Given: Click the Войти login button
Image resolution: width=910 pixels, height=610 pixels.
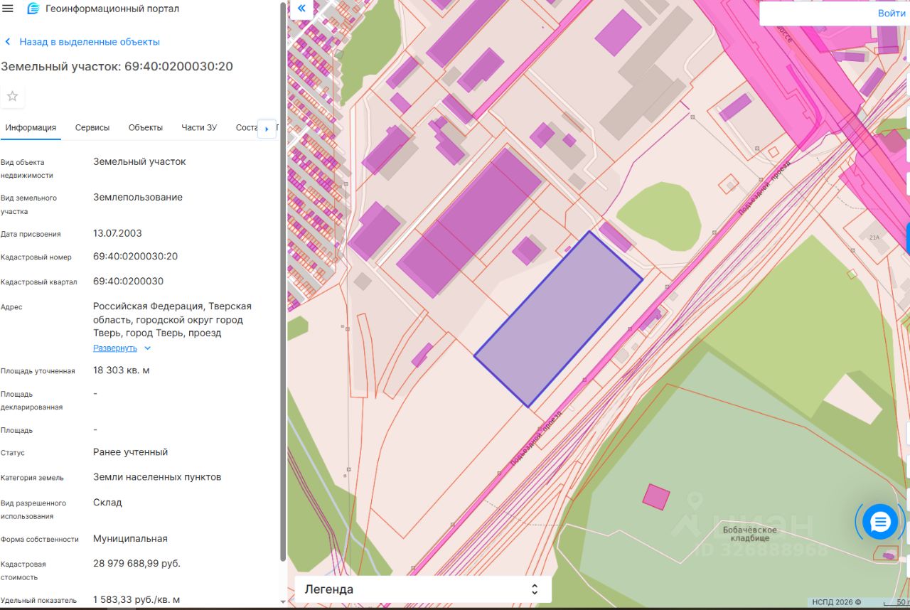Looking at the screenshot, I should 892,14.
